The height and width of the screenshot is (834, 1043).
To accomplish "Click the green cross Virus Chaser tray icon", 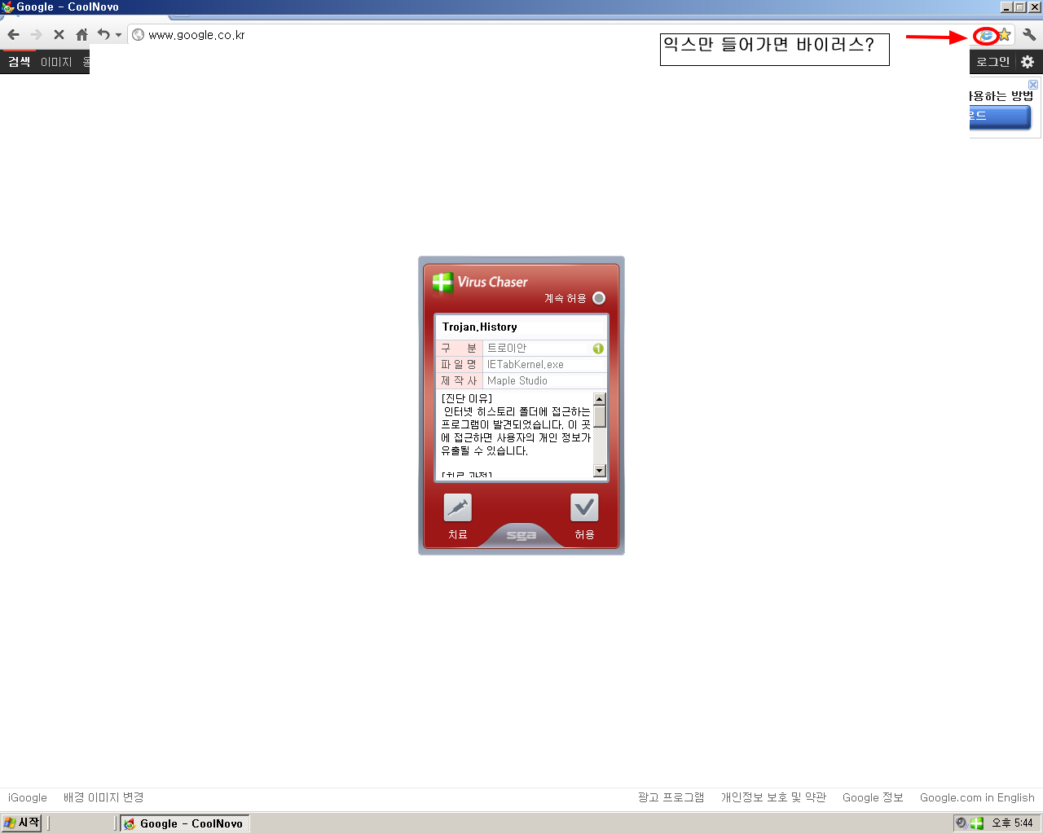I will tap(976, 823).
